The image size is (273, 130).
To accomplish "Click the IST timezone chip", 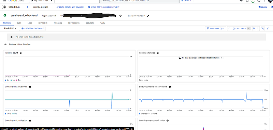I will tap(249, 29).
